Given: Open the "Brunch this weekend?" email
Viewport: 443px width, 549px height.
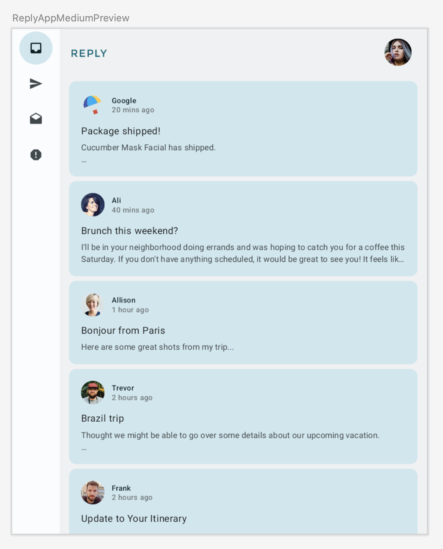Looking at the screenshot, I should click(x=129, y=231).
